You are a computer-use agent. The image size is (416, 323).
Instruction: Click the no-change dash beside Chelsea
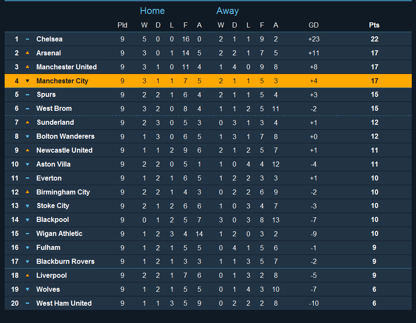[27, 39]
